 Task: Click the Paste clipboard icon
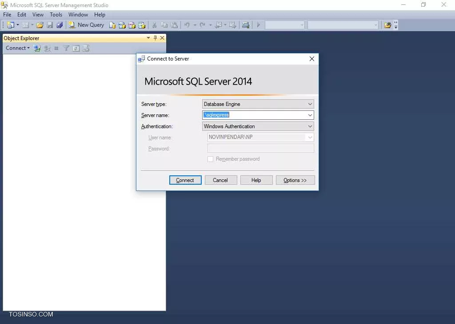point(174,25)
